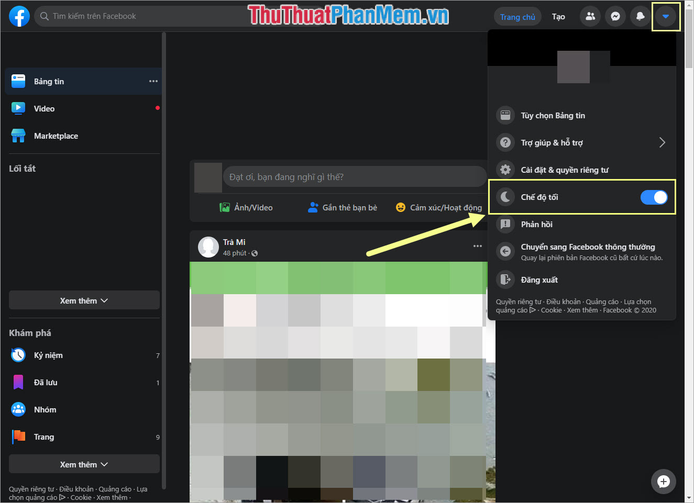Click the Facebook logo
The width and height of the screenshot is (694, 503).
[19, 16]
